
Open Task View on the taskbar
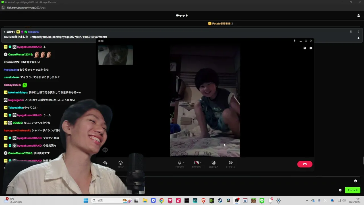click(x=136, y=200)
